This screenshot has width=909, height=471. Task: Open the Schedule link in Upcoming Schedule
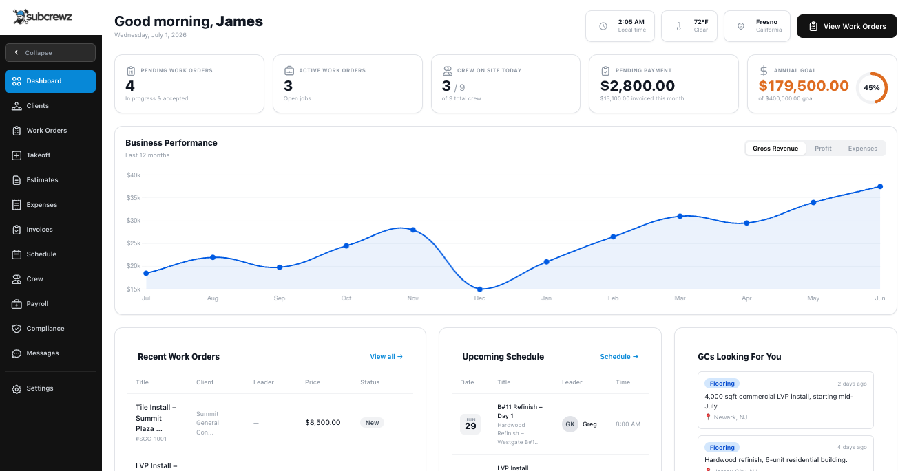[619, 357]
